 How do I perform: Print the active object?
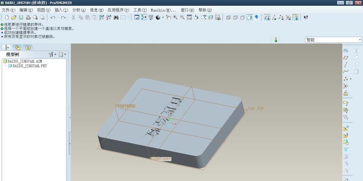coord(28,17)
